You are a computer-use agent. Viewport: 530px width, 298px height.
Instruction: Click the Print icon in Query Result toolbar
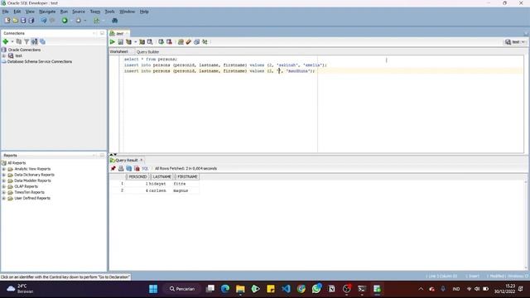(x=121, y=168)
